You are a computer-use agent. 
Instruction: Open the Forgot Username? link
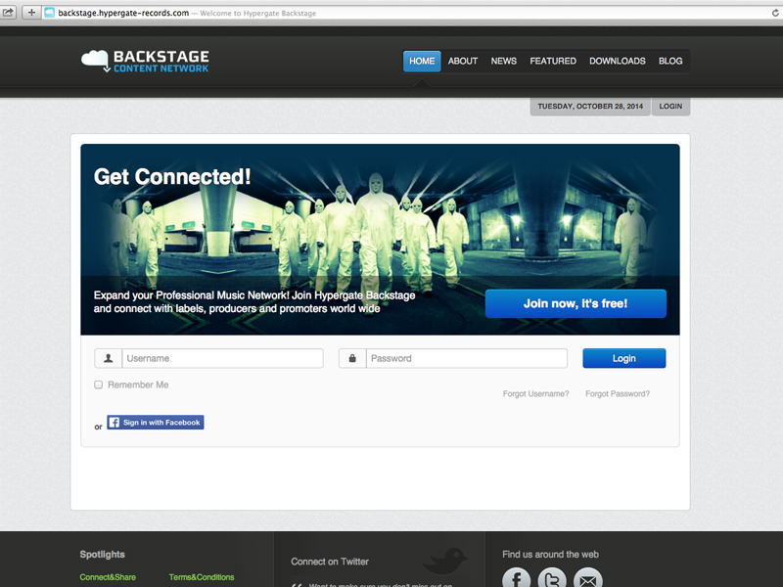[x=535, y=394]
